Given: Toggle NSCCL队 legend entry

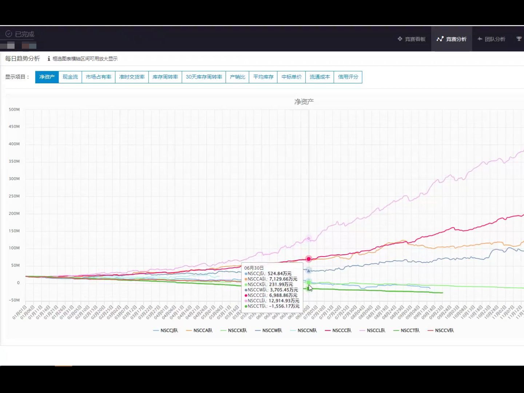Looking at the screenshot, I should coord(372,330).
